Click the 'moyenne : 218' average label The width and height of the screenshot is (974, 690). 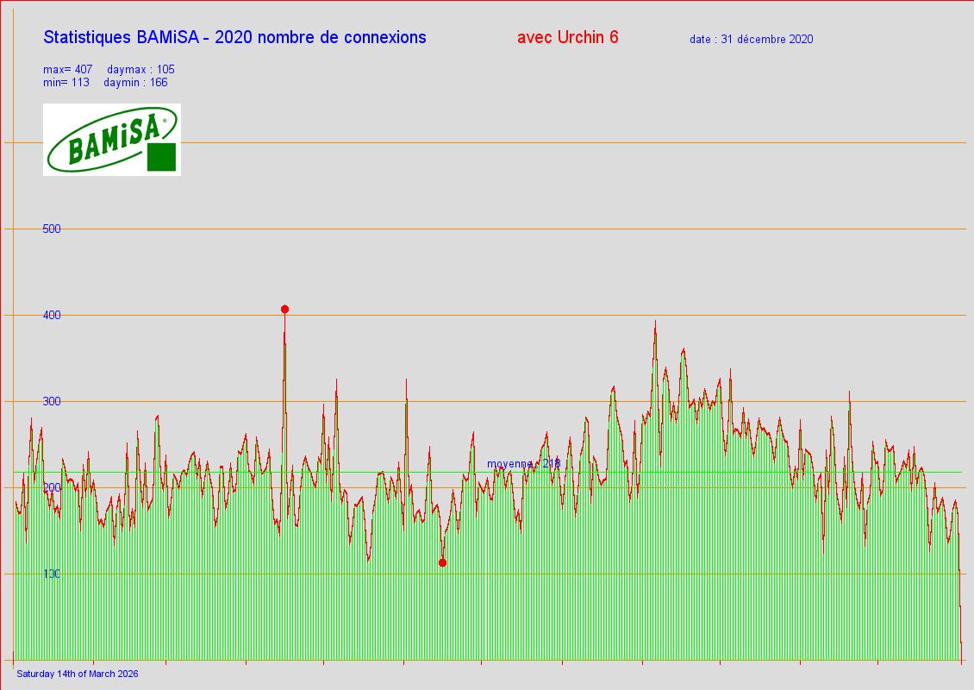point(523,463)
